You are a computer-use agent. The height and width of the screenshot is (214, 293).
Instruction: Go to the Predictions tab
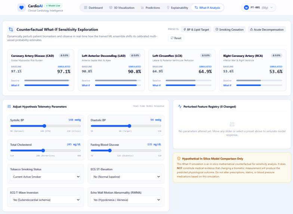pyautogui.click(x=150, y=7)
